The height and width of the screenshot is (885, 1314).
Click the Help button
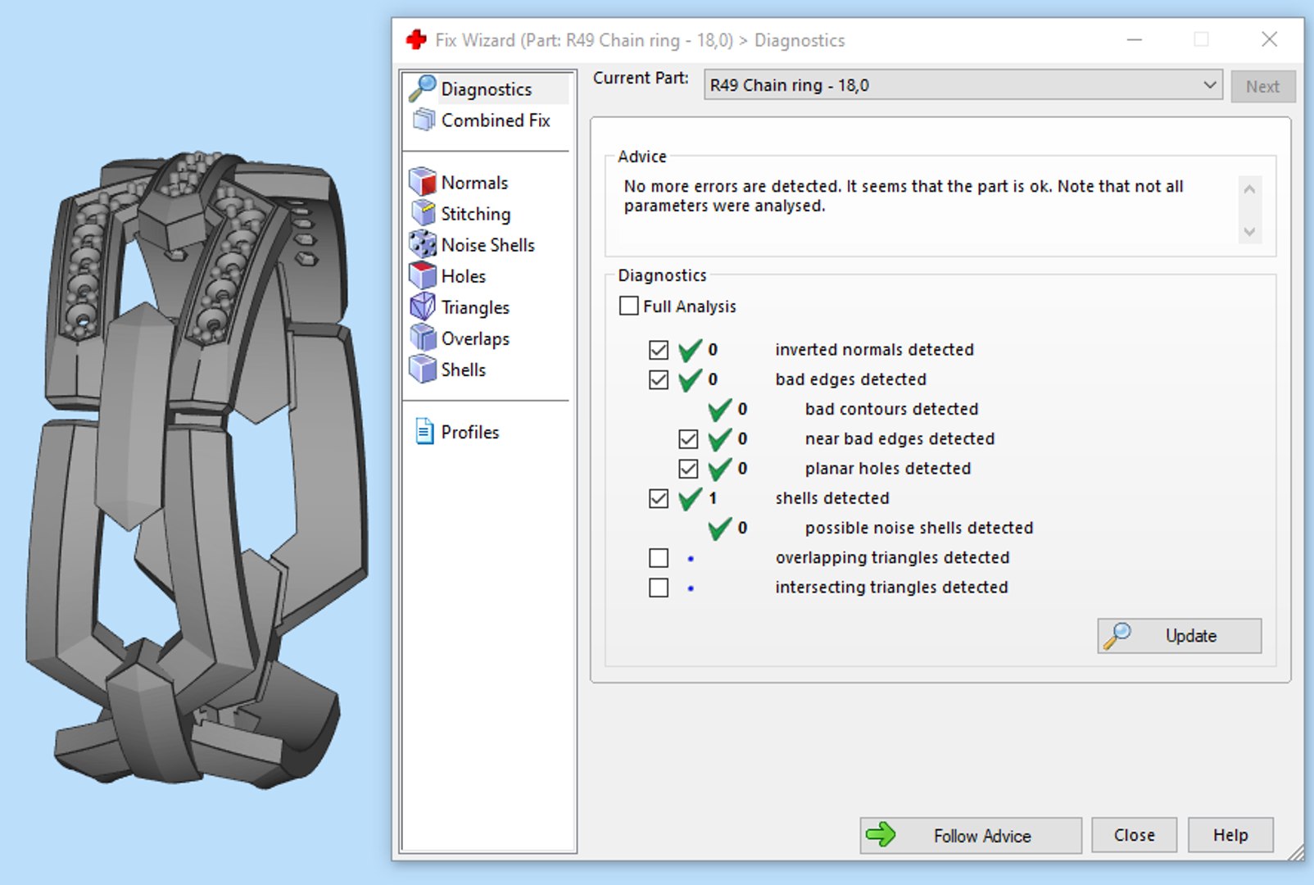pos(1230,835)
